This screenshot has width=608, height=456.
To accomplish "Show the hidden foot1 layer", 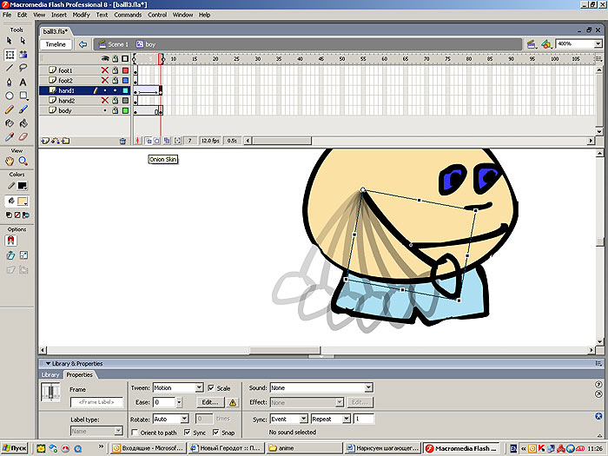I will (105, 70).
